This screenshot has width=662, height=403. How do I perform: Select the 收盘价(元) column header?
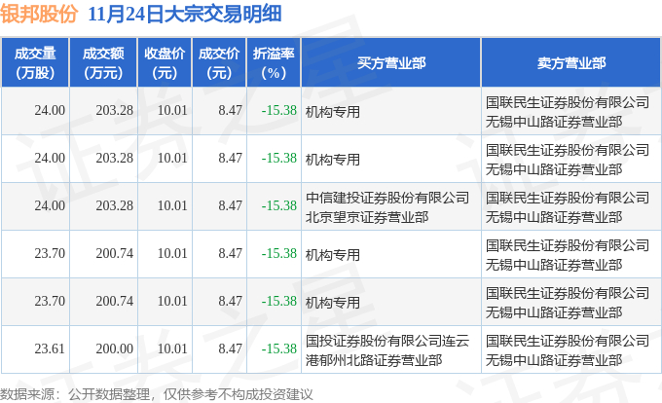coord(165,63)
